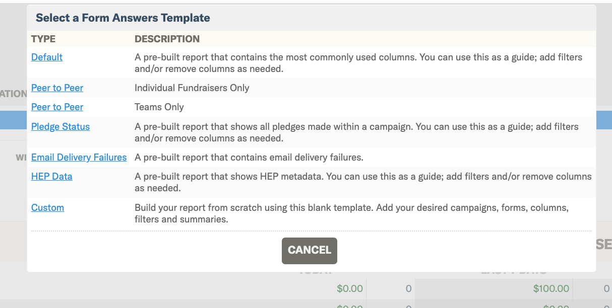Click the CANCEL button
The width and height of the screenshot is (612, 308).
pos(310,251)
